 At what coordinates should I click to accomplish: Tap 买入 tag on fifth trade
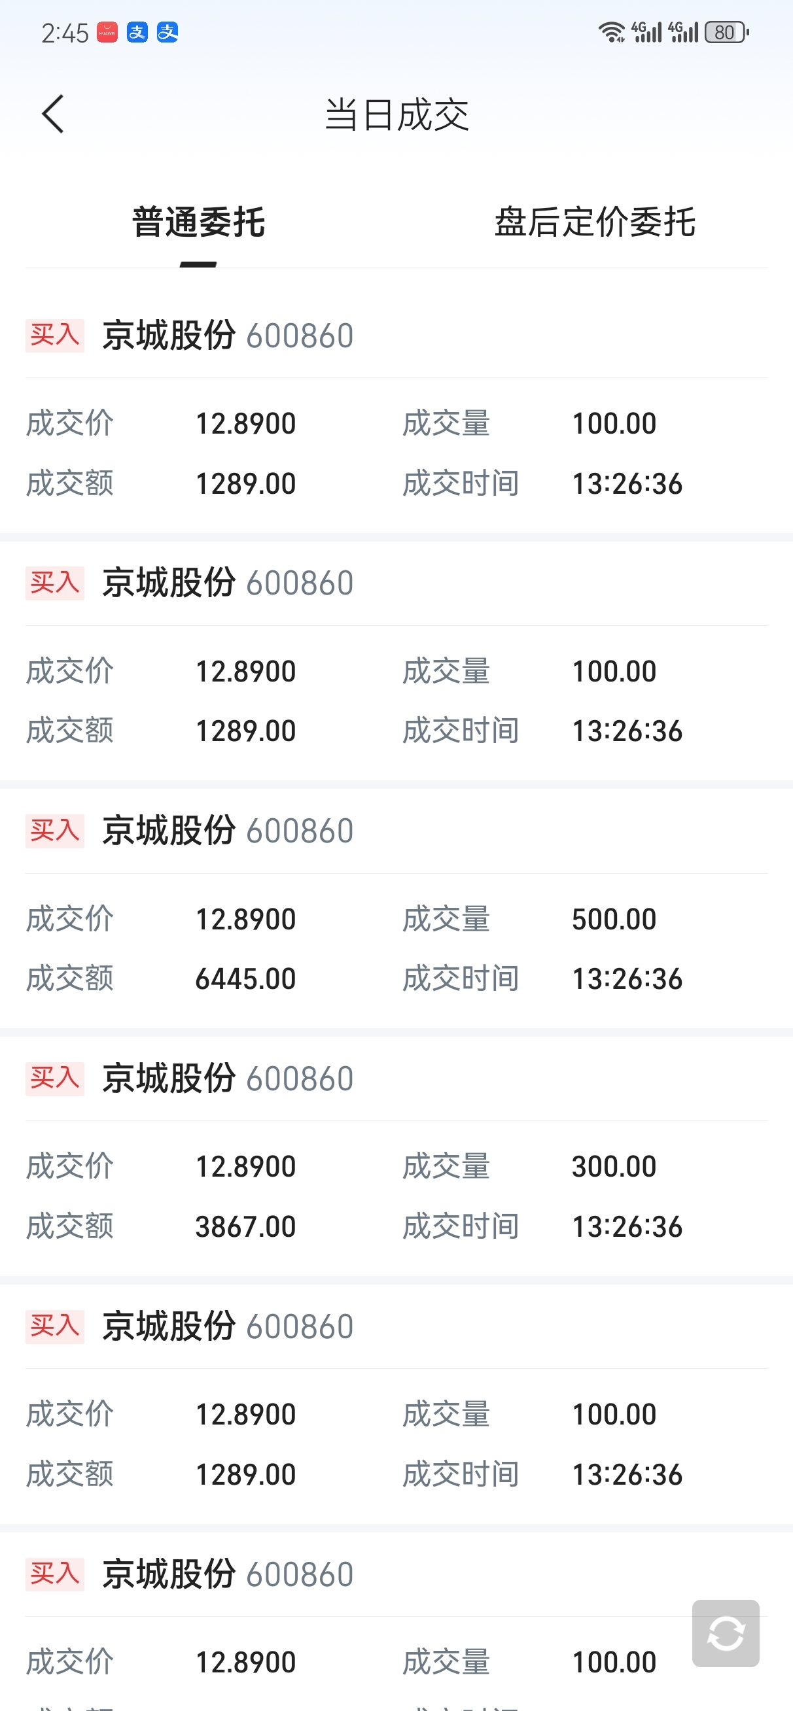click(x=54, y=1326)
